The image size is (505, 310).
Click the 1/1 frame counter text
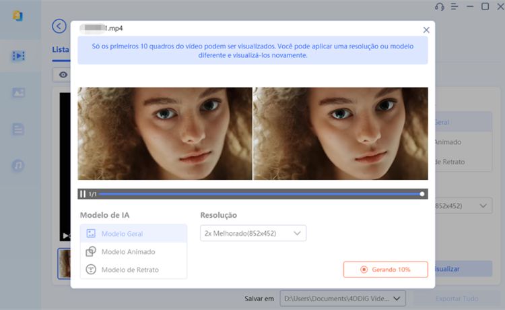pyautogui.click(x=92, y=194)
